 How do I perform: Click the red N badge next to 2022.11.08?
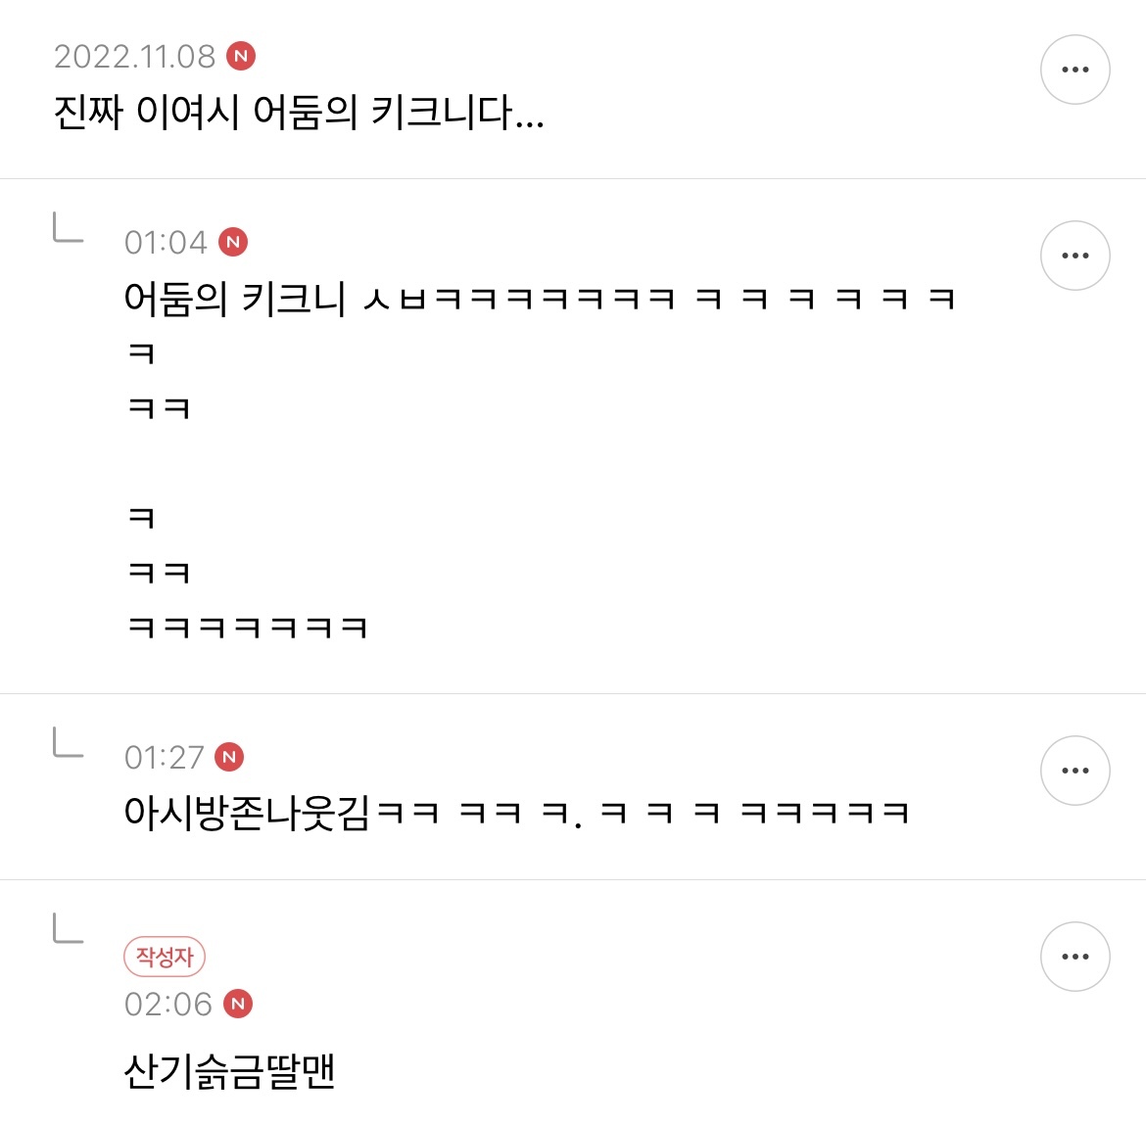[240, 58]
